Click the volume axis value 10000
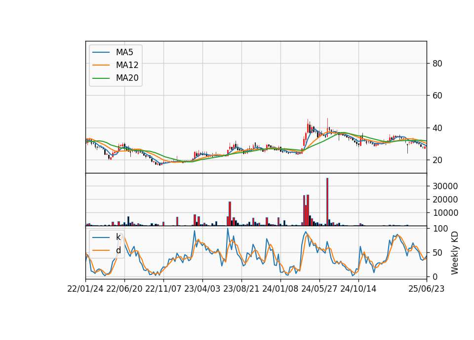474x340 pixels. [445, 213]
